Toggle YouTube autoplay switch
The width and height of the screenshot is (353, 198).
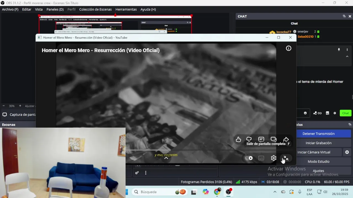249,158
